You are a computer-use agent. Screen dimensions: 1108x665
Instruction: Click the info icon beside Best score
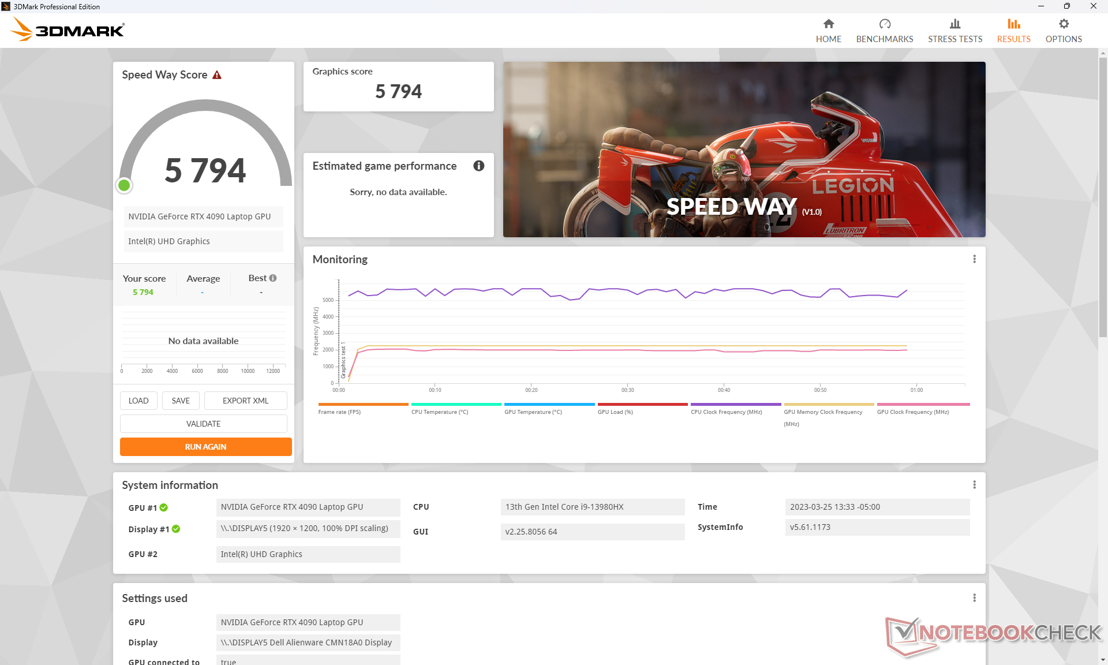click(273, 278)
